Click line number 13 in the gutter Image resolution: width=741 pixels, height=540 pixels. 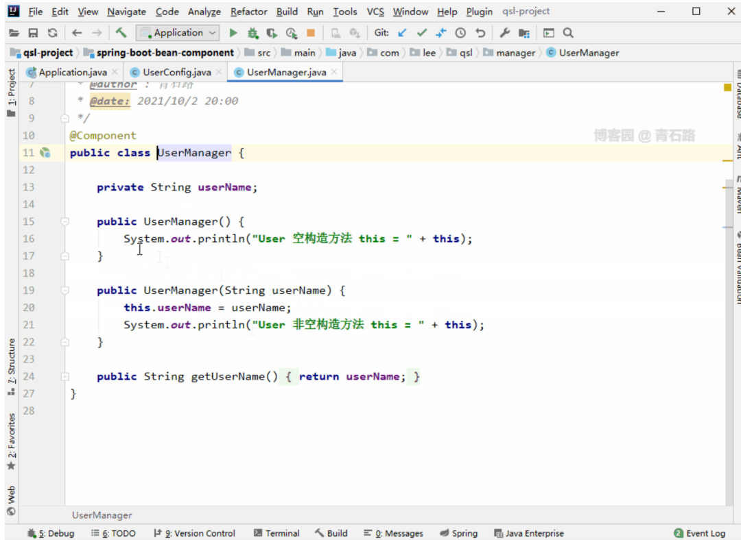pos(28,187)
